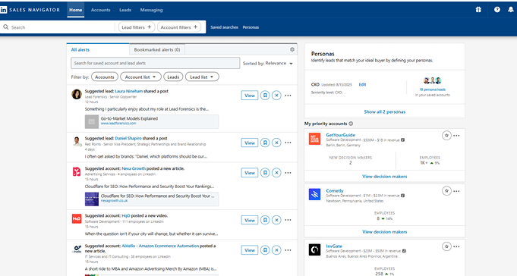Screen dimensions: 517x276
Task: Open alert settings gear icon
Action: (x=292, y=49)
